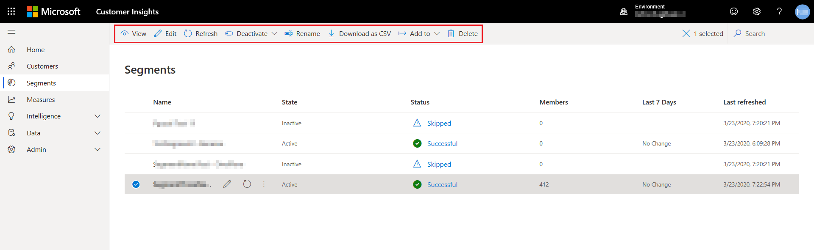Open the Settings gear in the header
The width and height of the screenshot is (814, 250).
[757, 11]
